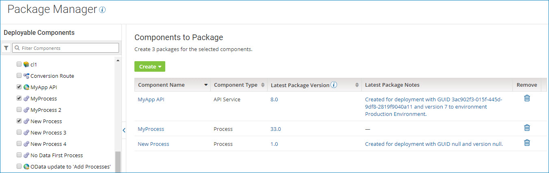Image resolution: width=549 pixels, height=173 pixels.
Task: Click the No Data First Process icon
Action: [x=26, y=155]
